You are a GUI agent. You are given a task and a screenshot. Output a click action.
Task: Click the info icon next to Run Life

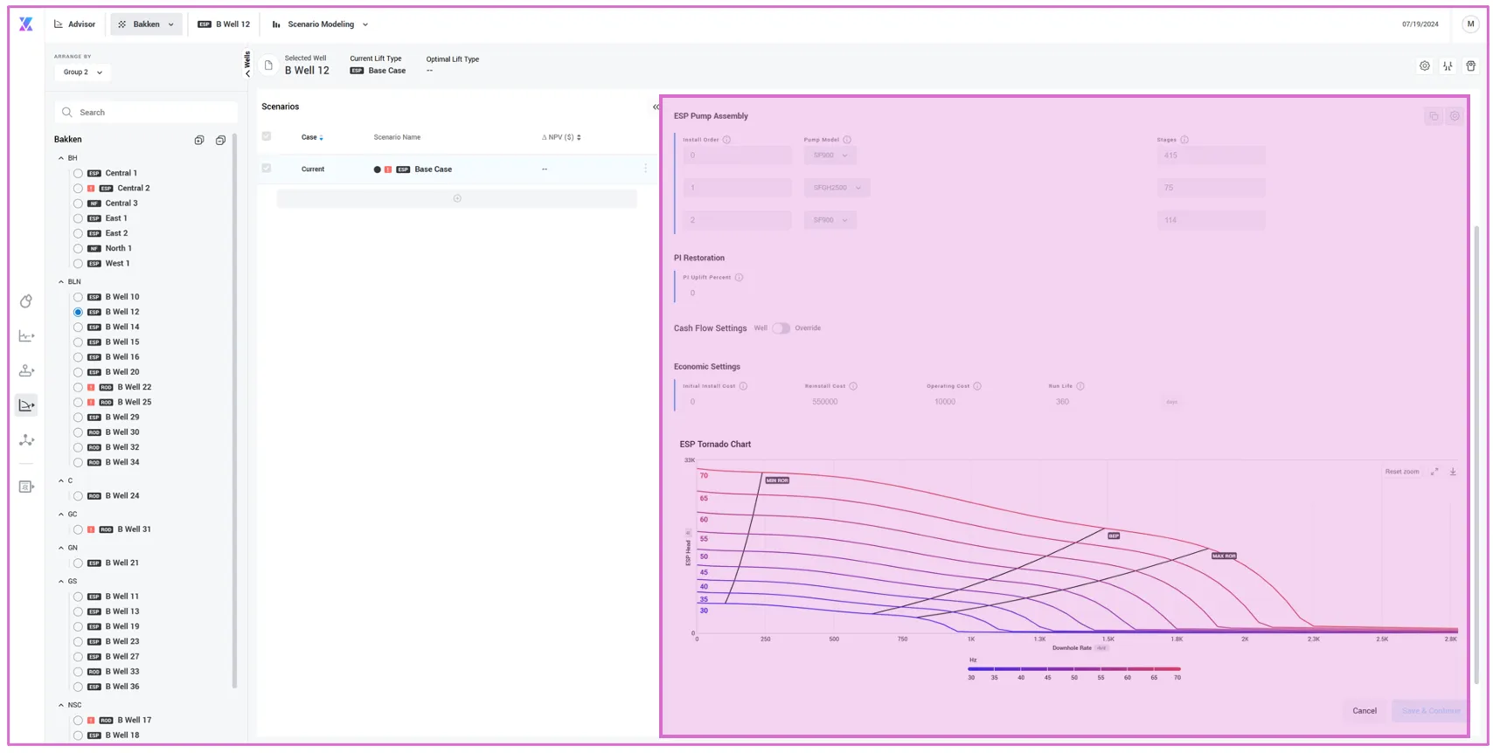pos(1080,386)
